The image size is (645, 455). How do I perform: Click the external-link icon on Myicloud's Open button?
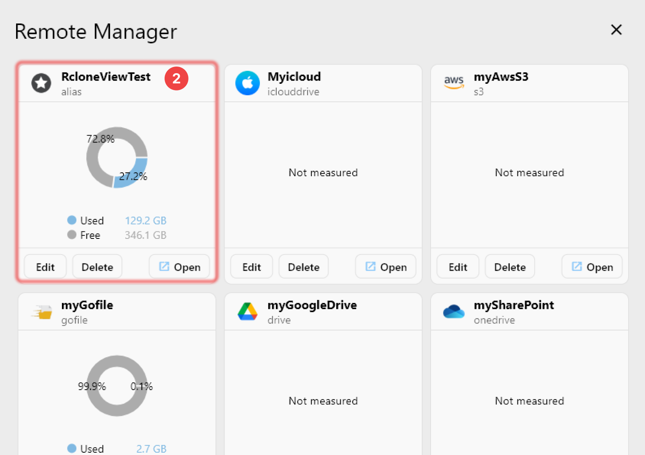(370, 266)
